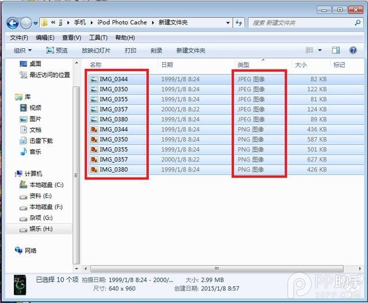
Task: Select JPEG file IMG_0355 of 81 KB
Action: [227, 99]
